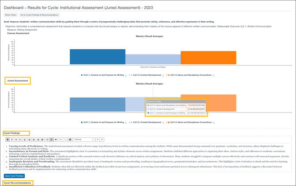Download ILO1.1 data under Juried Assessment chart

click(126, 122)
